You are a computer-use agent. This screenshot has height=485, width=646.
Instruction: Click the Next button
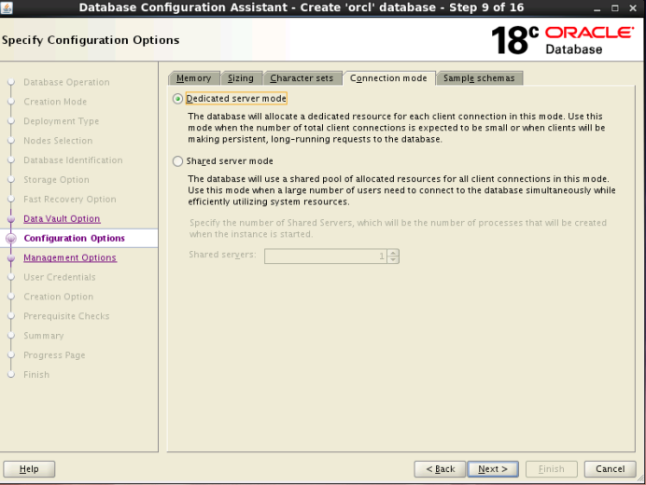[x=493, y=469]
